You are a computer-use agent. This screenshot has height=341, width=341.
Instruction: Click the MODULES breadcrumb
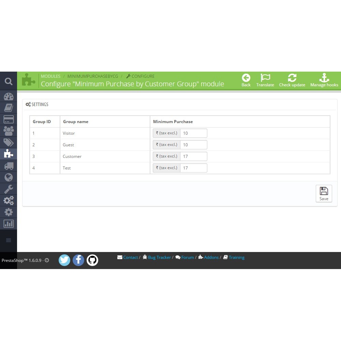(x=51, y=76)
